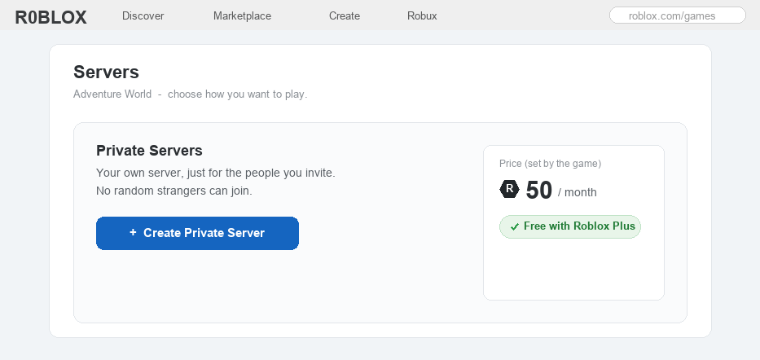Screen dimensions: 760x360
Task: Click 'Adventure World - choose how you want to play.'
Action: pos(190,94)
